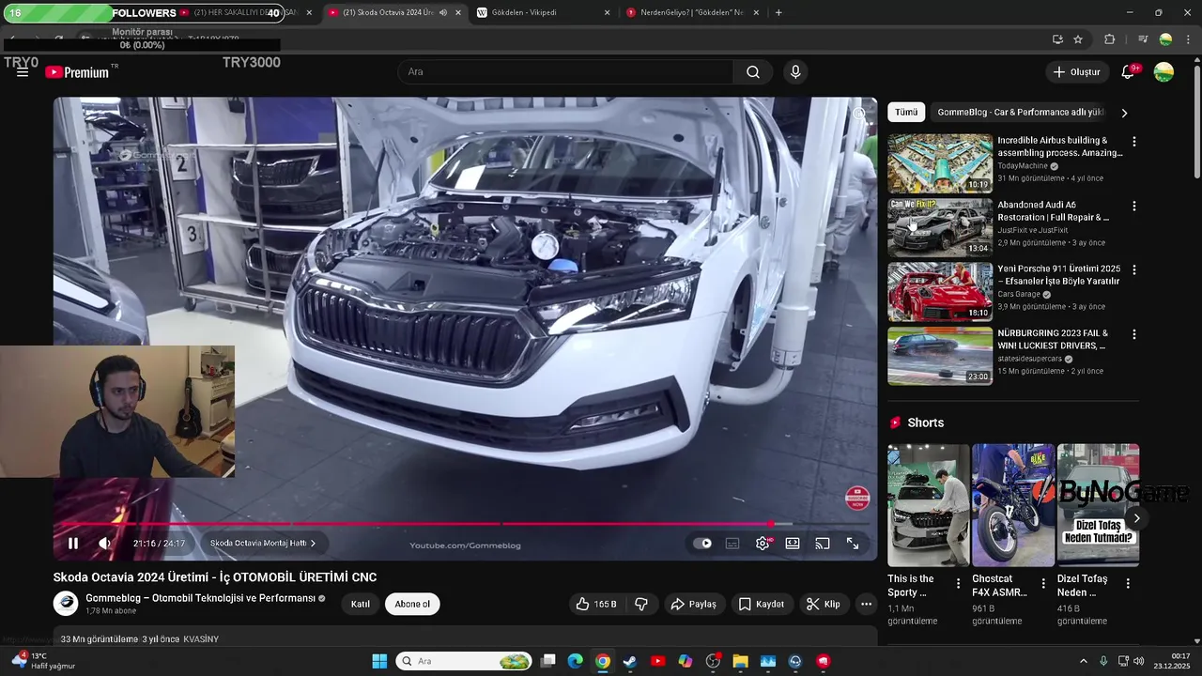Open NÜRBURGRING 2023 FAIL video title
Viewport: 1202px width, 676px height.
tap(1053, 339)
